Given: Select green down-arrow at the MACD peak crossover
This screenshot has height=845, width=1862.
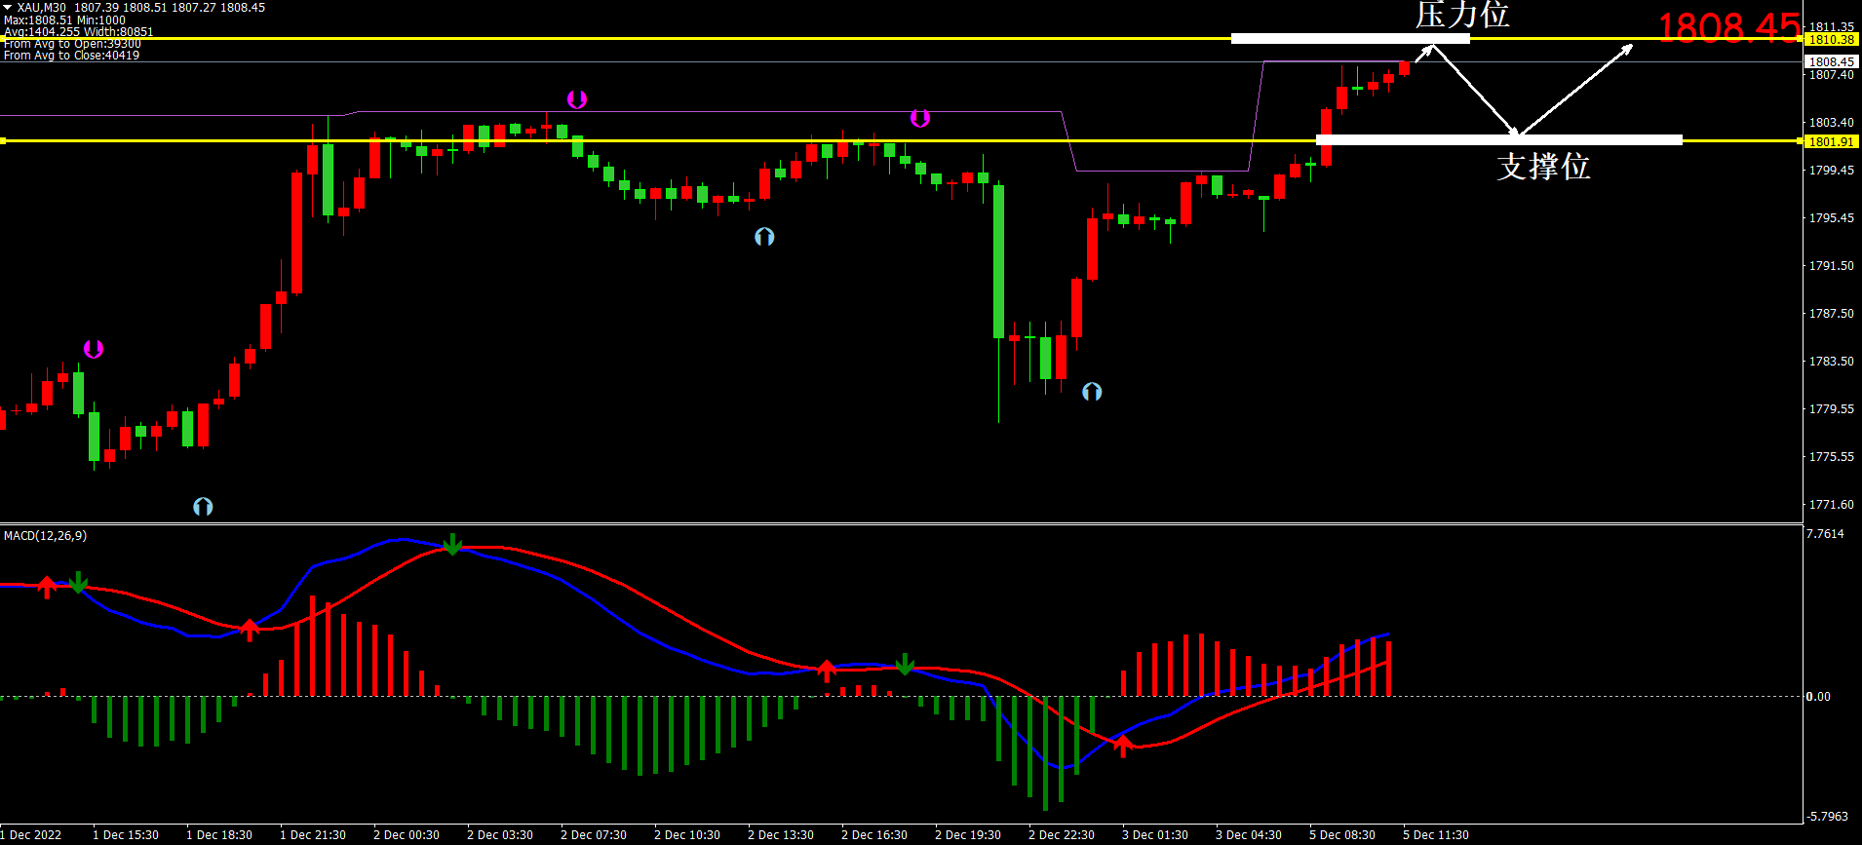Looking at the screenshot, I should 452,544.
